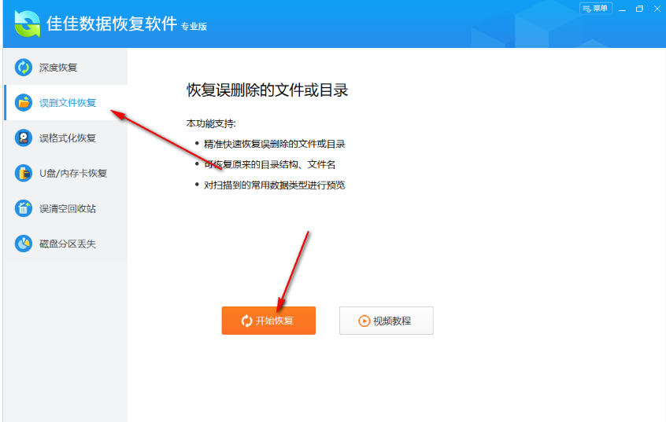The image size is (666, 422).
Task: Click the 误格式化恢复 disk icon
Action: (24, 138)
